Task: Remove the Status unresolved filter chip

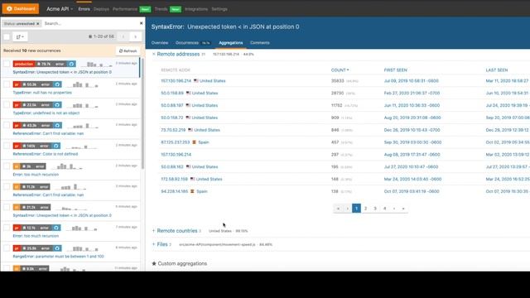Action: point(38,24)
